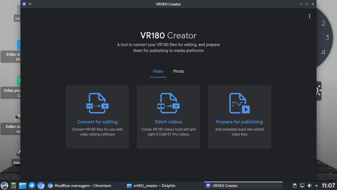Select number 2 on desktop dial widget

tap(323, 23)
